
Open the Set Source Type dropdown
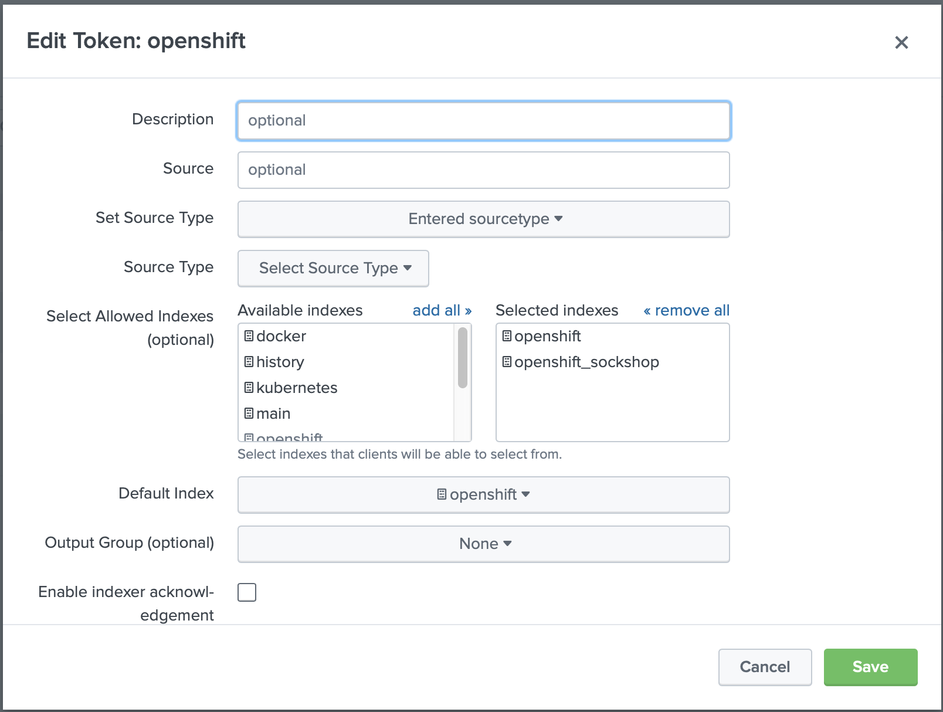point(483,219)
